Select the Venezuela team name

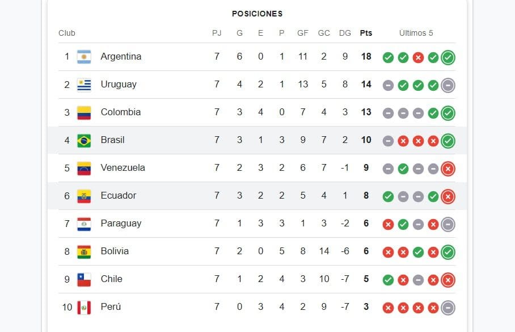point(123,167)
